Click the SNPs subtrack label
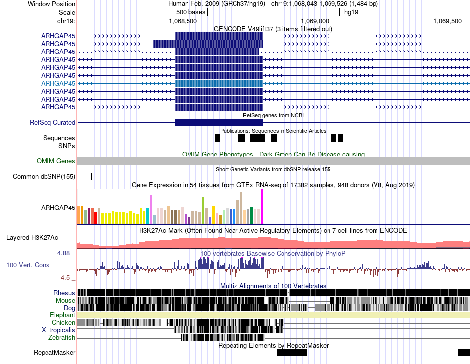The height and width of the screenshot is (364, 470). pyautogui.click(x=67, y=146)
